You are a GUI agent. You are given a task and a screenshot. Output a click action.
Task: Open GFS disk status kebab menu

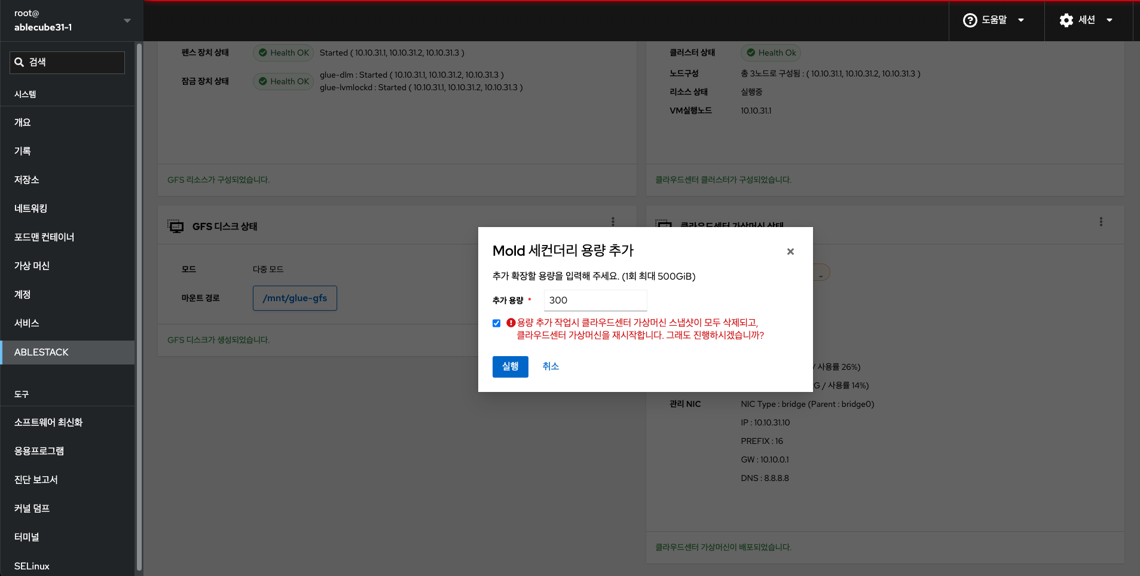pyautogui.click(x=613, y=222)
